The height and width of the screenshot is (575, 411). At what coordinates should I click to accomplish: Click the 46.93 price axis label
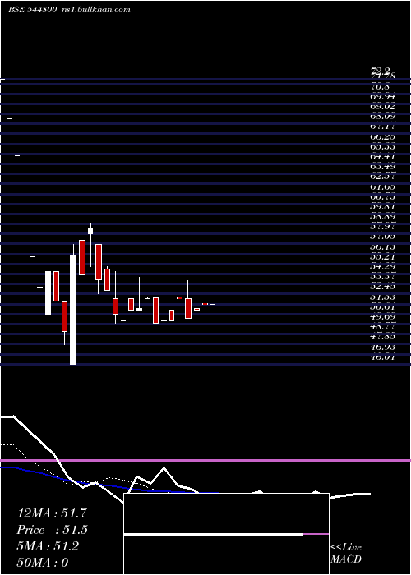pyautogui.click(x=383, y=347)
